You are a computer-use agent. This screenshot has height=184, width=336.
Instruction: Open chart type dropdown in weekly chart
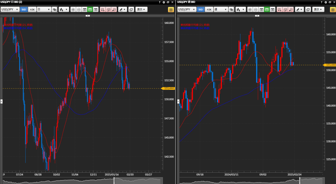pyautogui.click(x=241, y=10)
